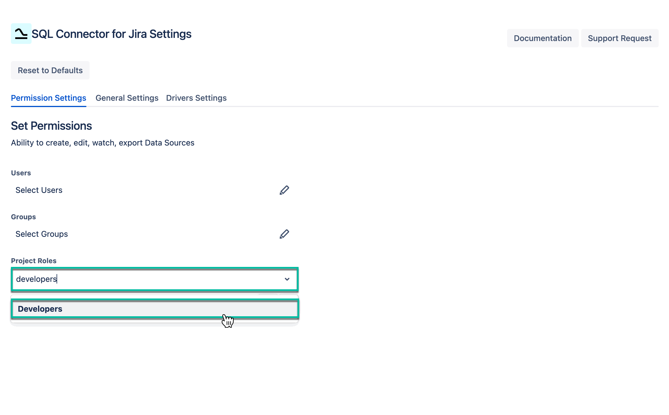Click inside the developers text input

tap(115, 279)
